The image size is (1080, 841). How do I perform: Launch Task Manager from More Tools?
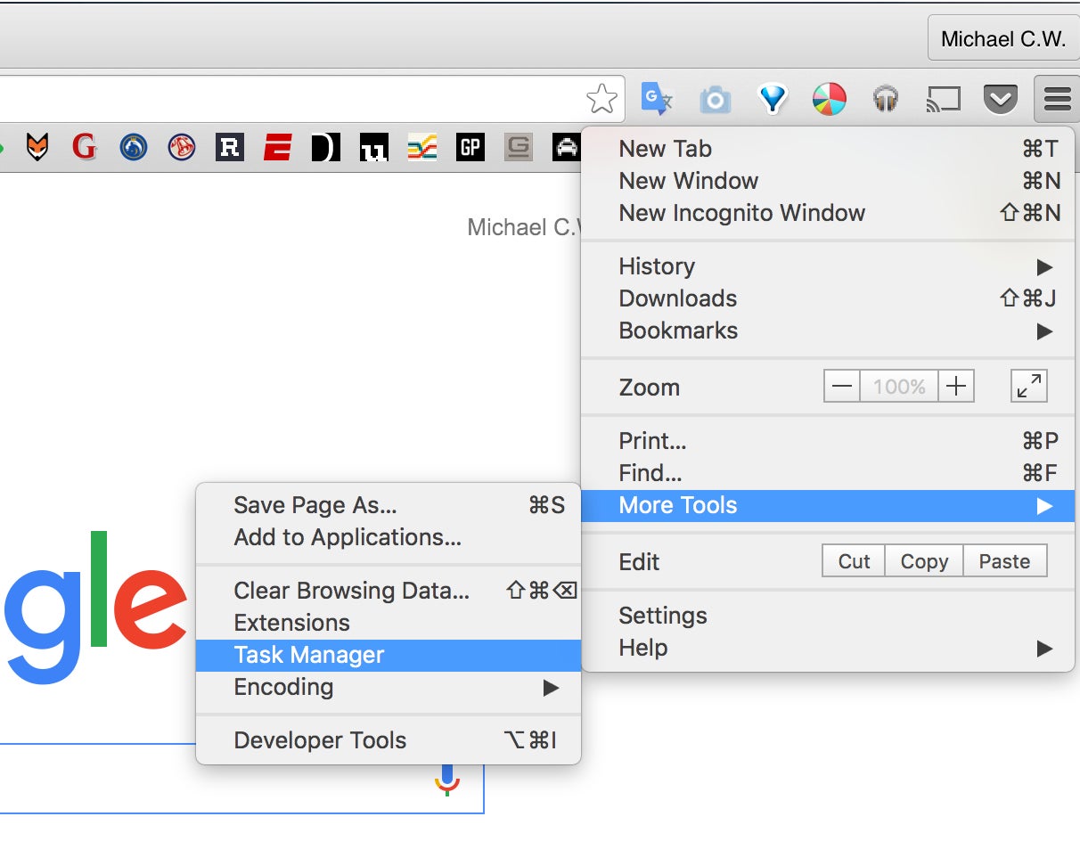[x=389, y=655]
